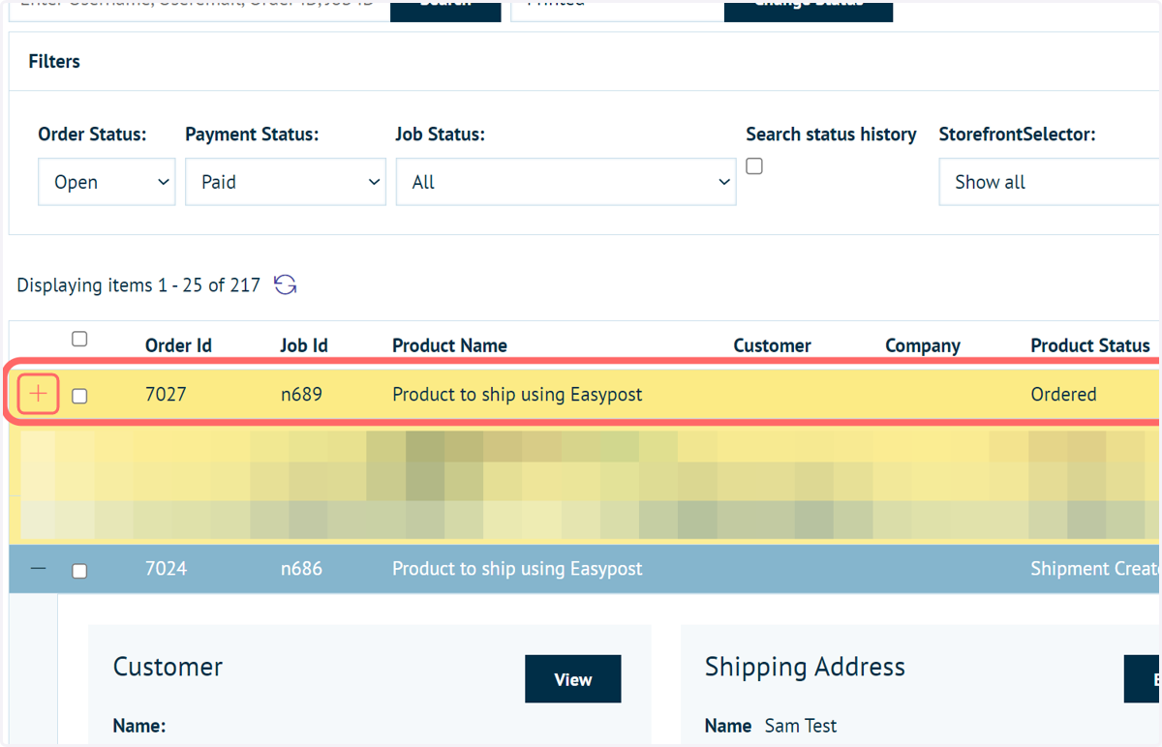
Task: Open the Payment Status dropdown
Action: pos(286,182)
